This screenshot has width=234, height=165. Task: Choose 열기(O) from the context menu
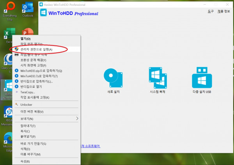tap(47, 39)
